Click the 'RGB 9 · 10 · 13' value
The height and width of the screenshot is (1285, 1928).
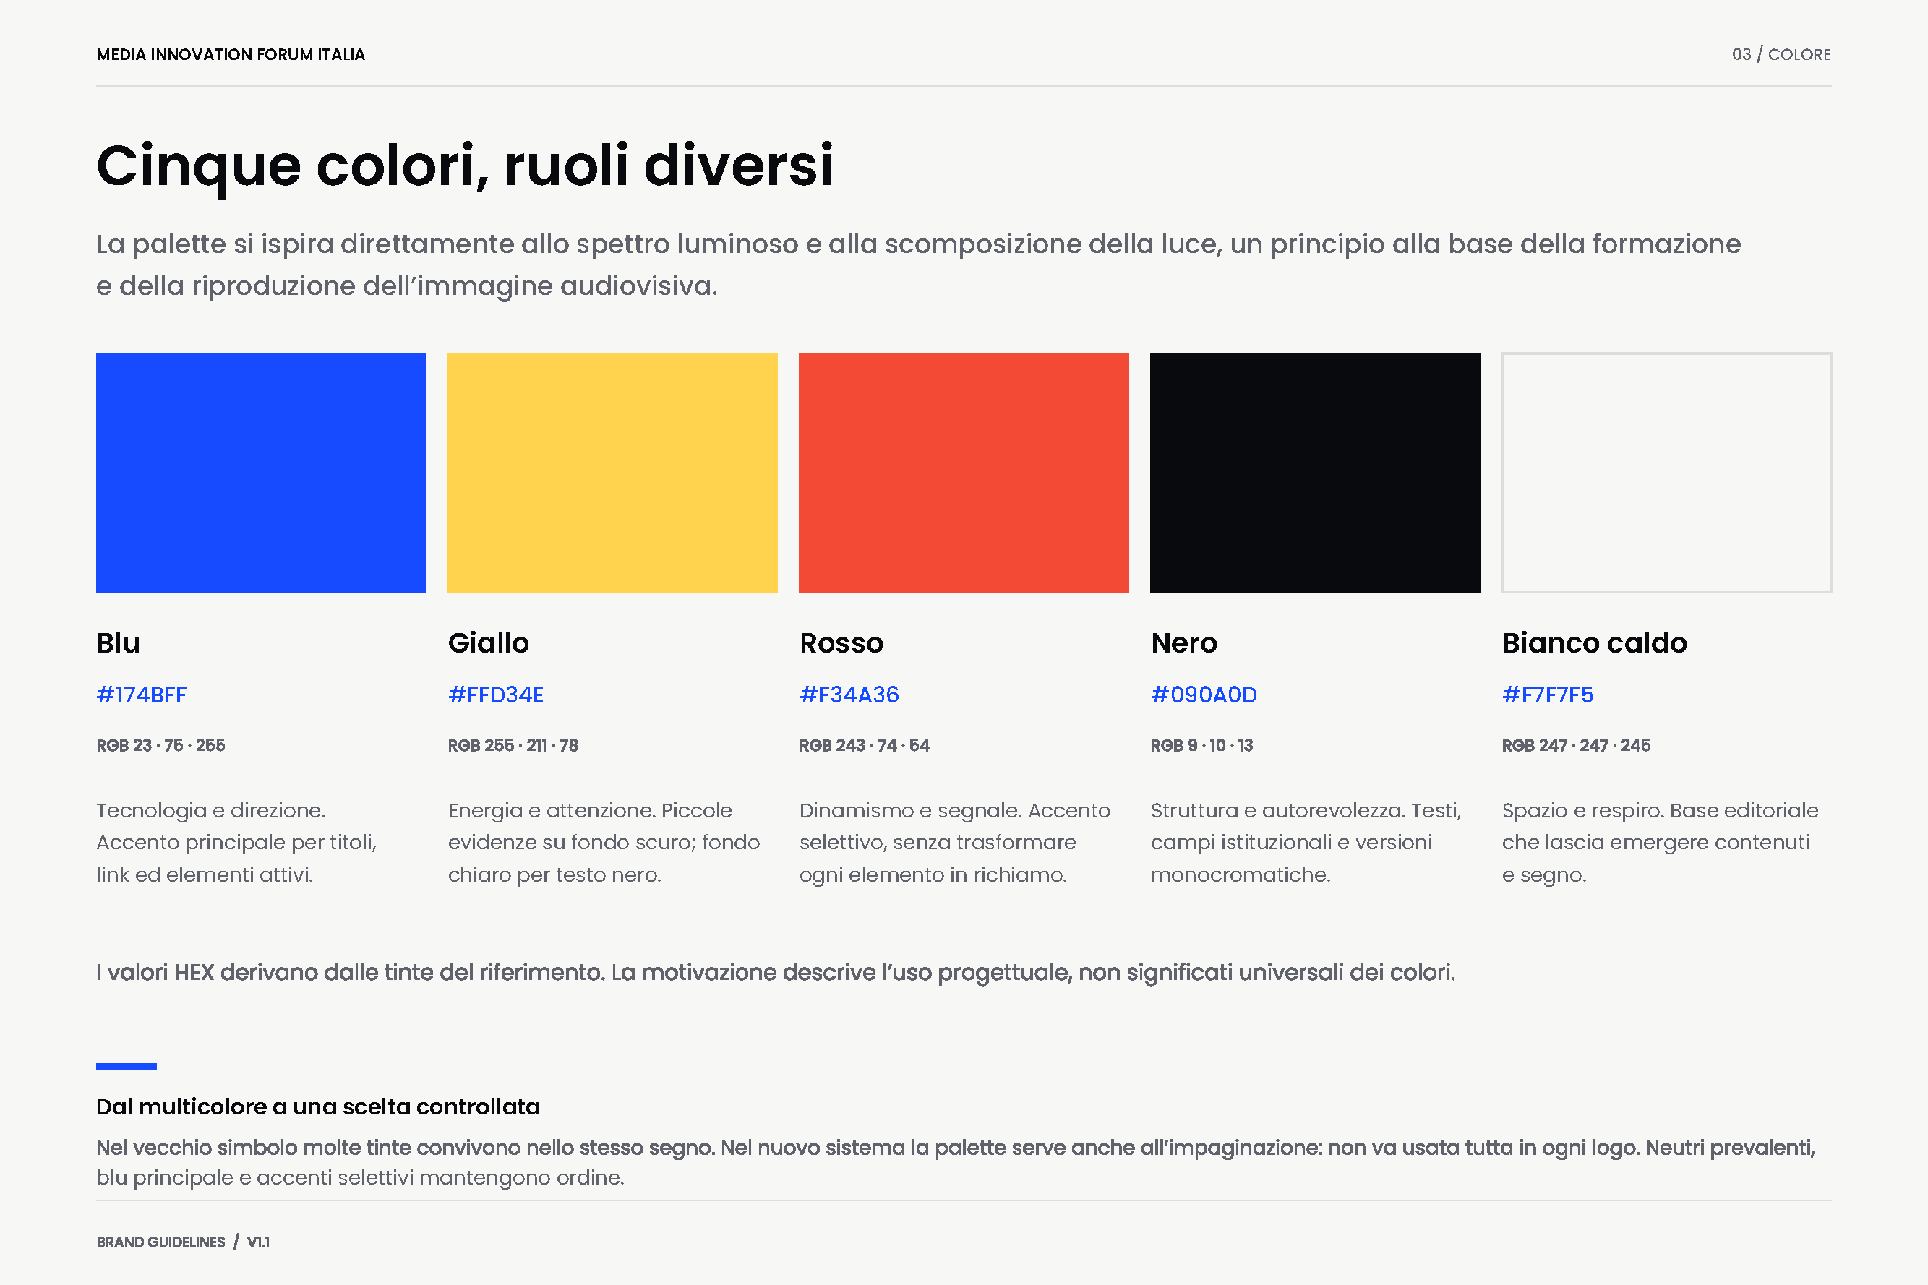pyautogui.click(x=1201, y=745)
